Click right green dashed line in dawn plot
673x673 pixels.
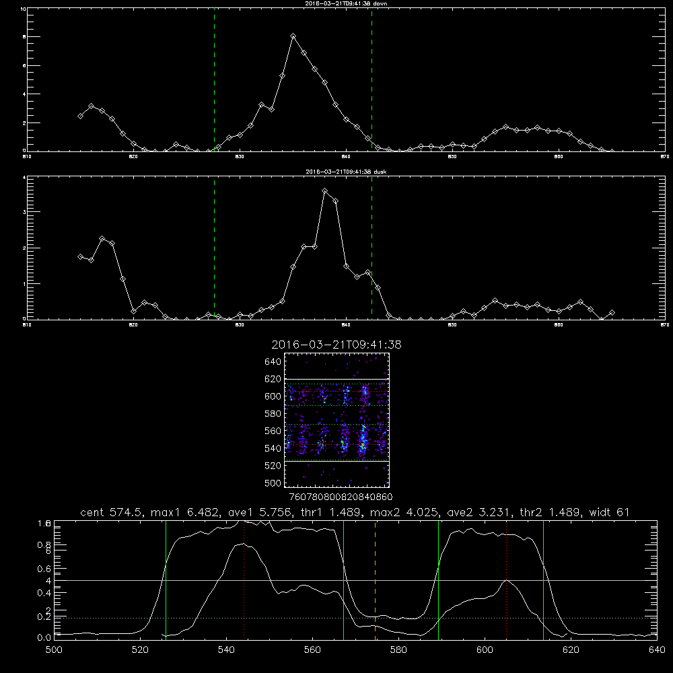[371, 80]
